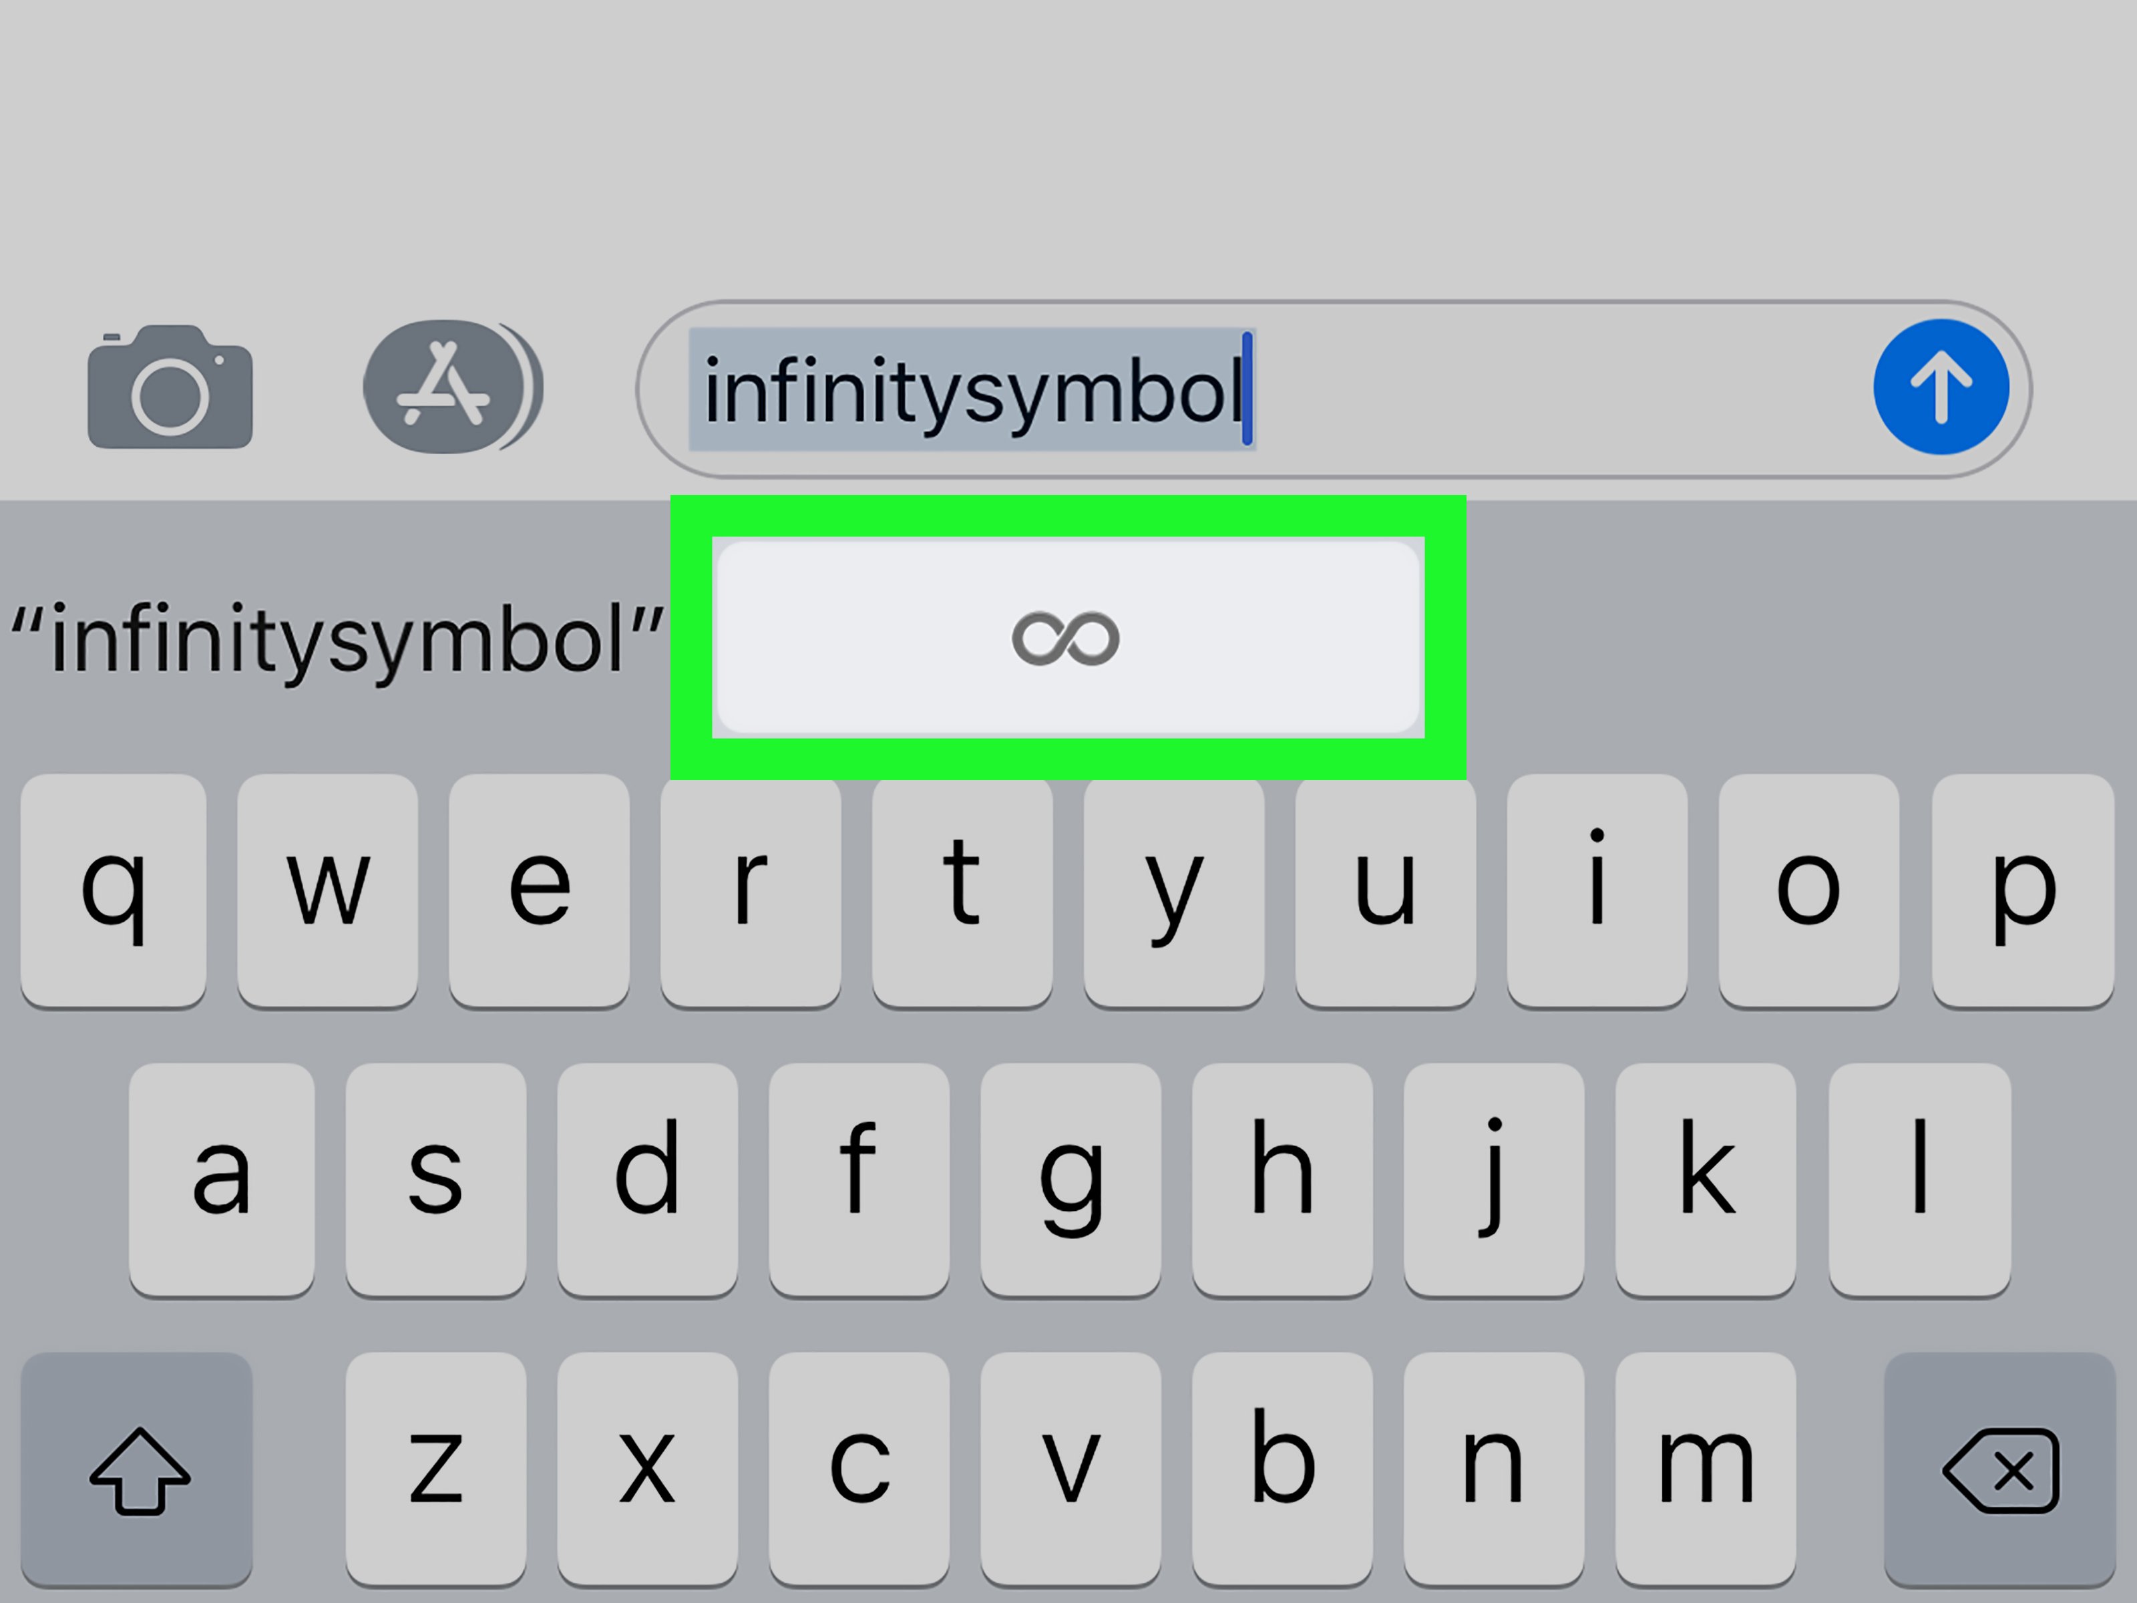Tap the v key

click(x=1071, y=1469)
